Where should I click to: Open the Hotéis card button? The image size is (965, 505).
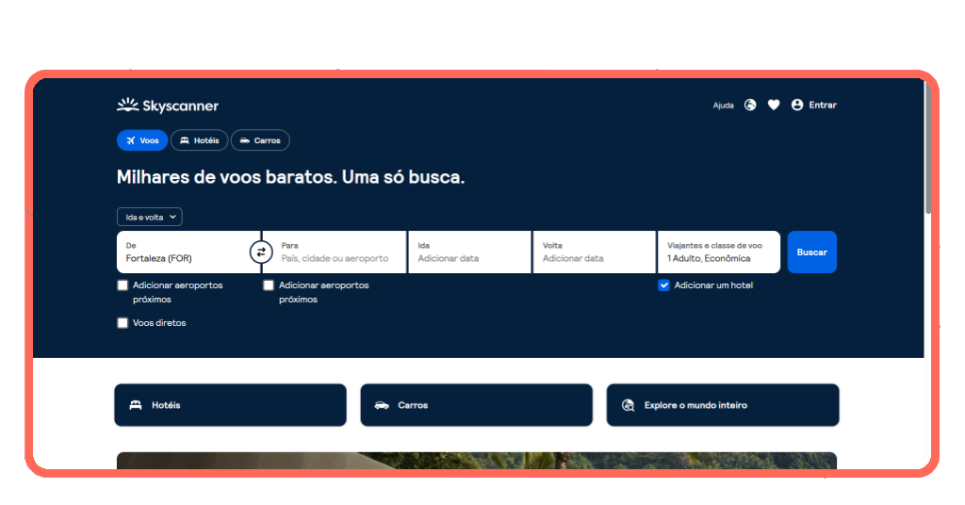point(230,405)
